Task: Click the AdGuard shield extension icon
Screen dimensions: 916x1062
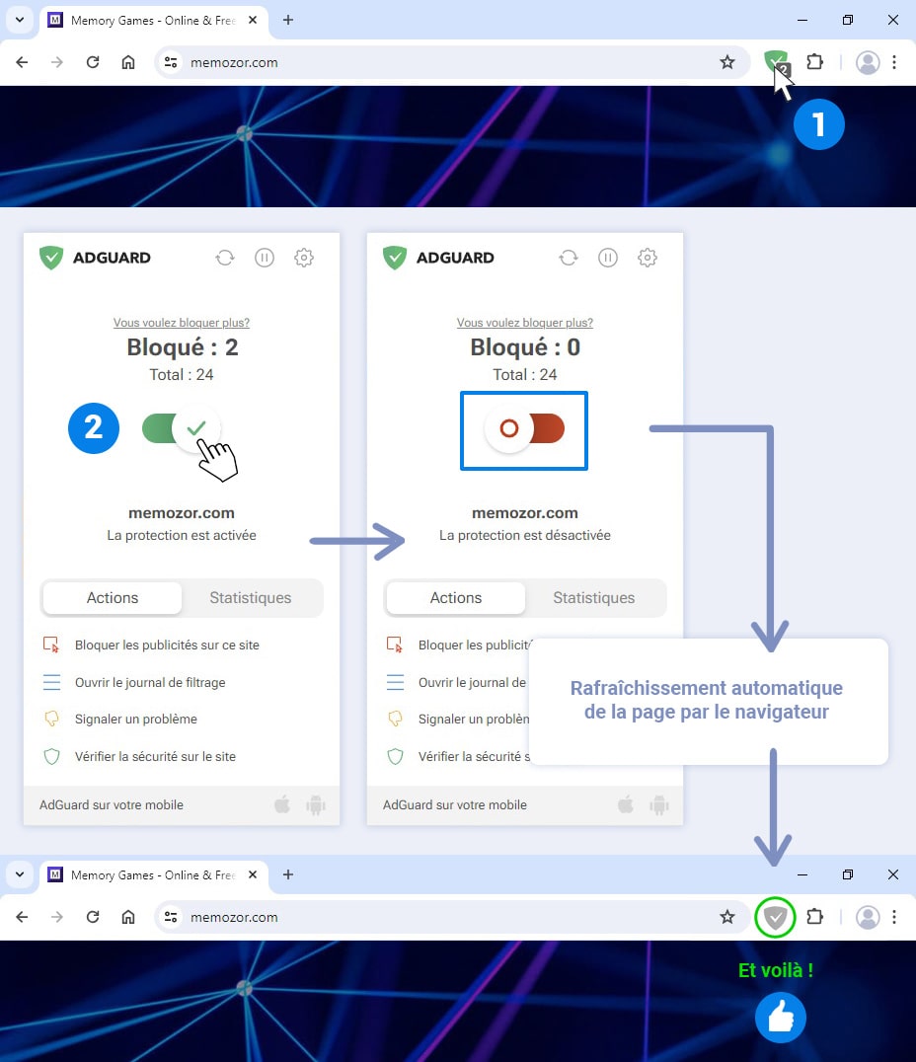Action: click(776, 61)
